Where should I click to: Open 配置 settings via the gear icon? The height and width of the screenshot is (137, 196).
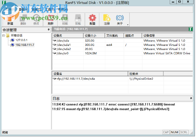[x=92, y=20]
